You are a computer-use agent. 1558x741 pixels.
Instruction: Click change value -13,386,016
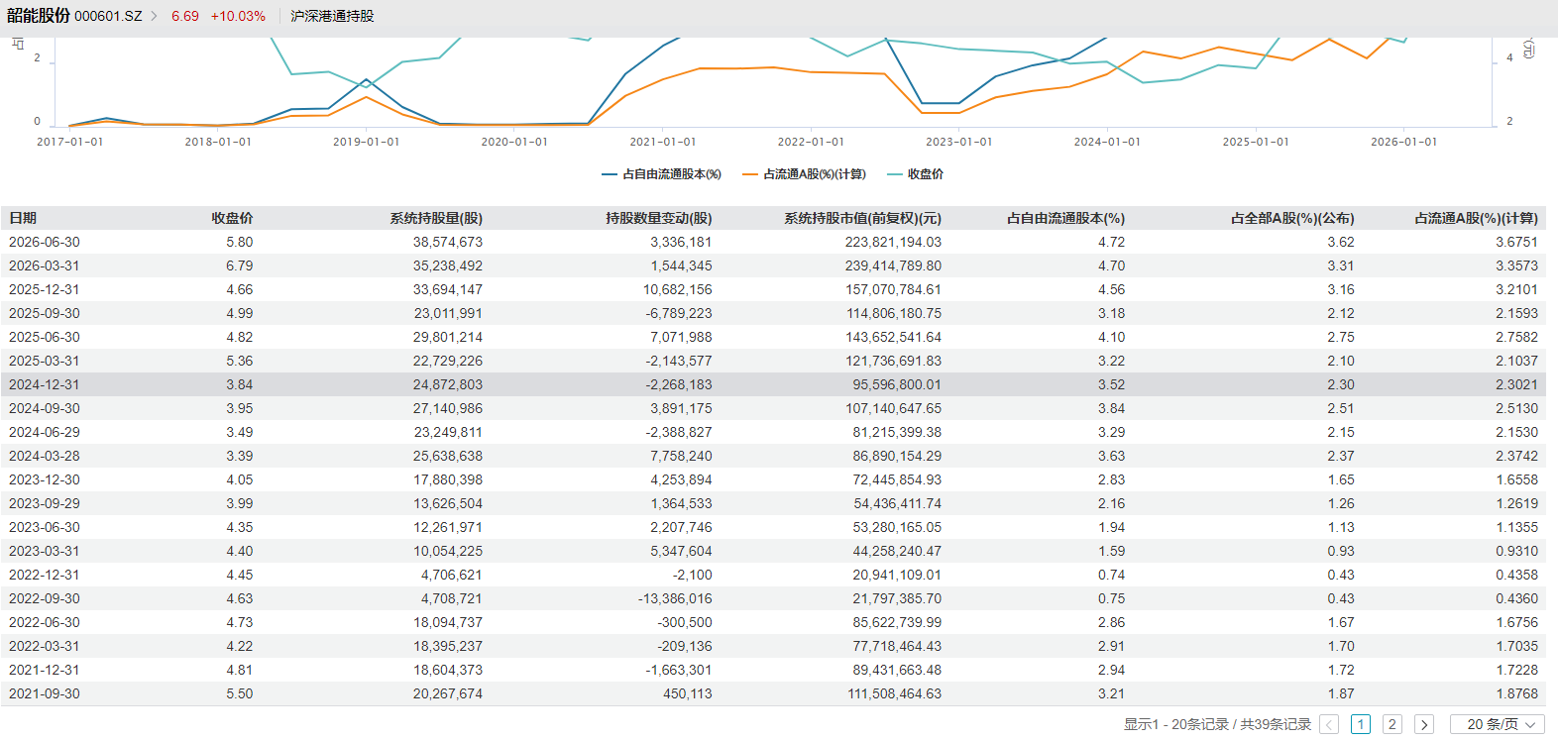[675, 598]
